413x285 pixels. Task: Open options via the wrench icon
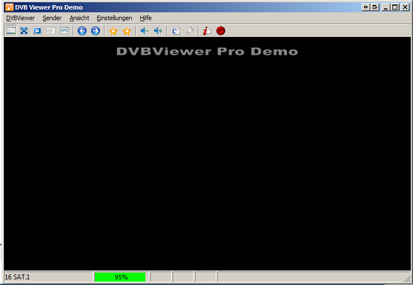[x=189, y=31]
